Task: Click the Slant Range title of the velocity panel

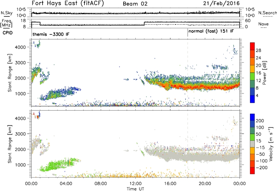Action: 10,144
